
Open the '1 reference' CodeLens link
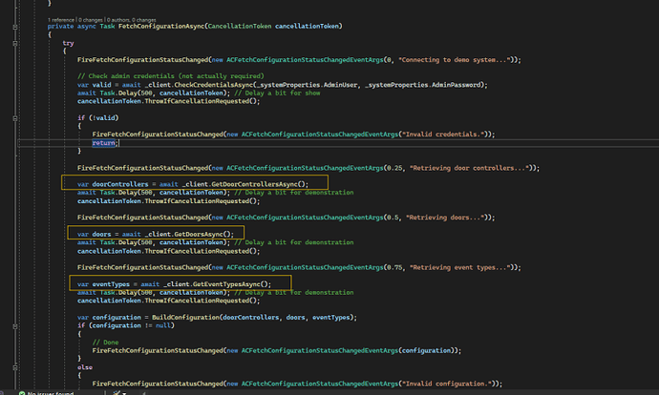click(61, 20)
